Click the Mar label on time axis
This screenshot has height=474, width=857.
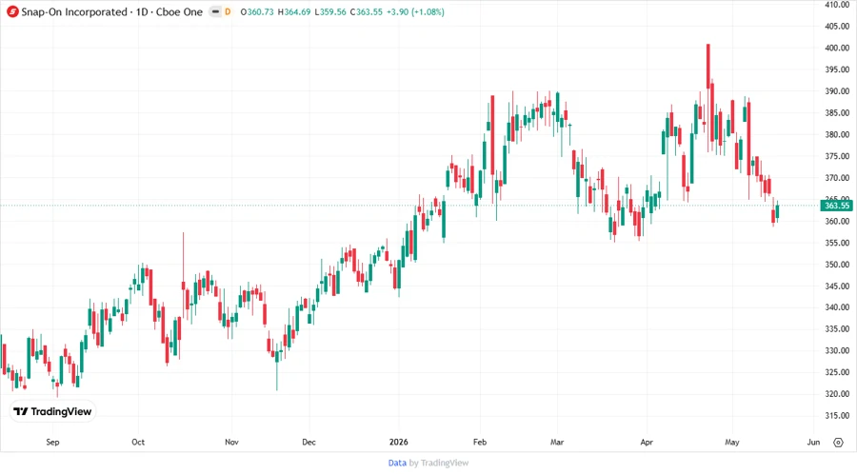click(x=557, y=443)
